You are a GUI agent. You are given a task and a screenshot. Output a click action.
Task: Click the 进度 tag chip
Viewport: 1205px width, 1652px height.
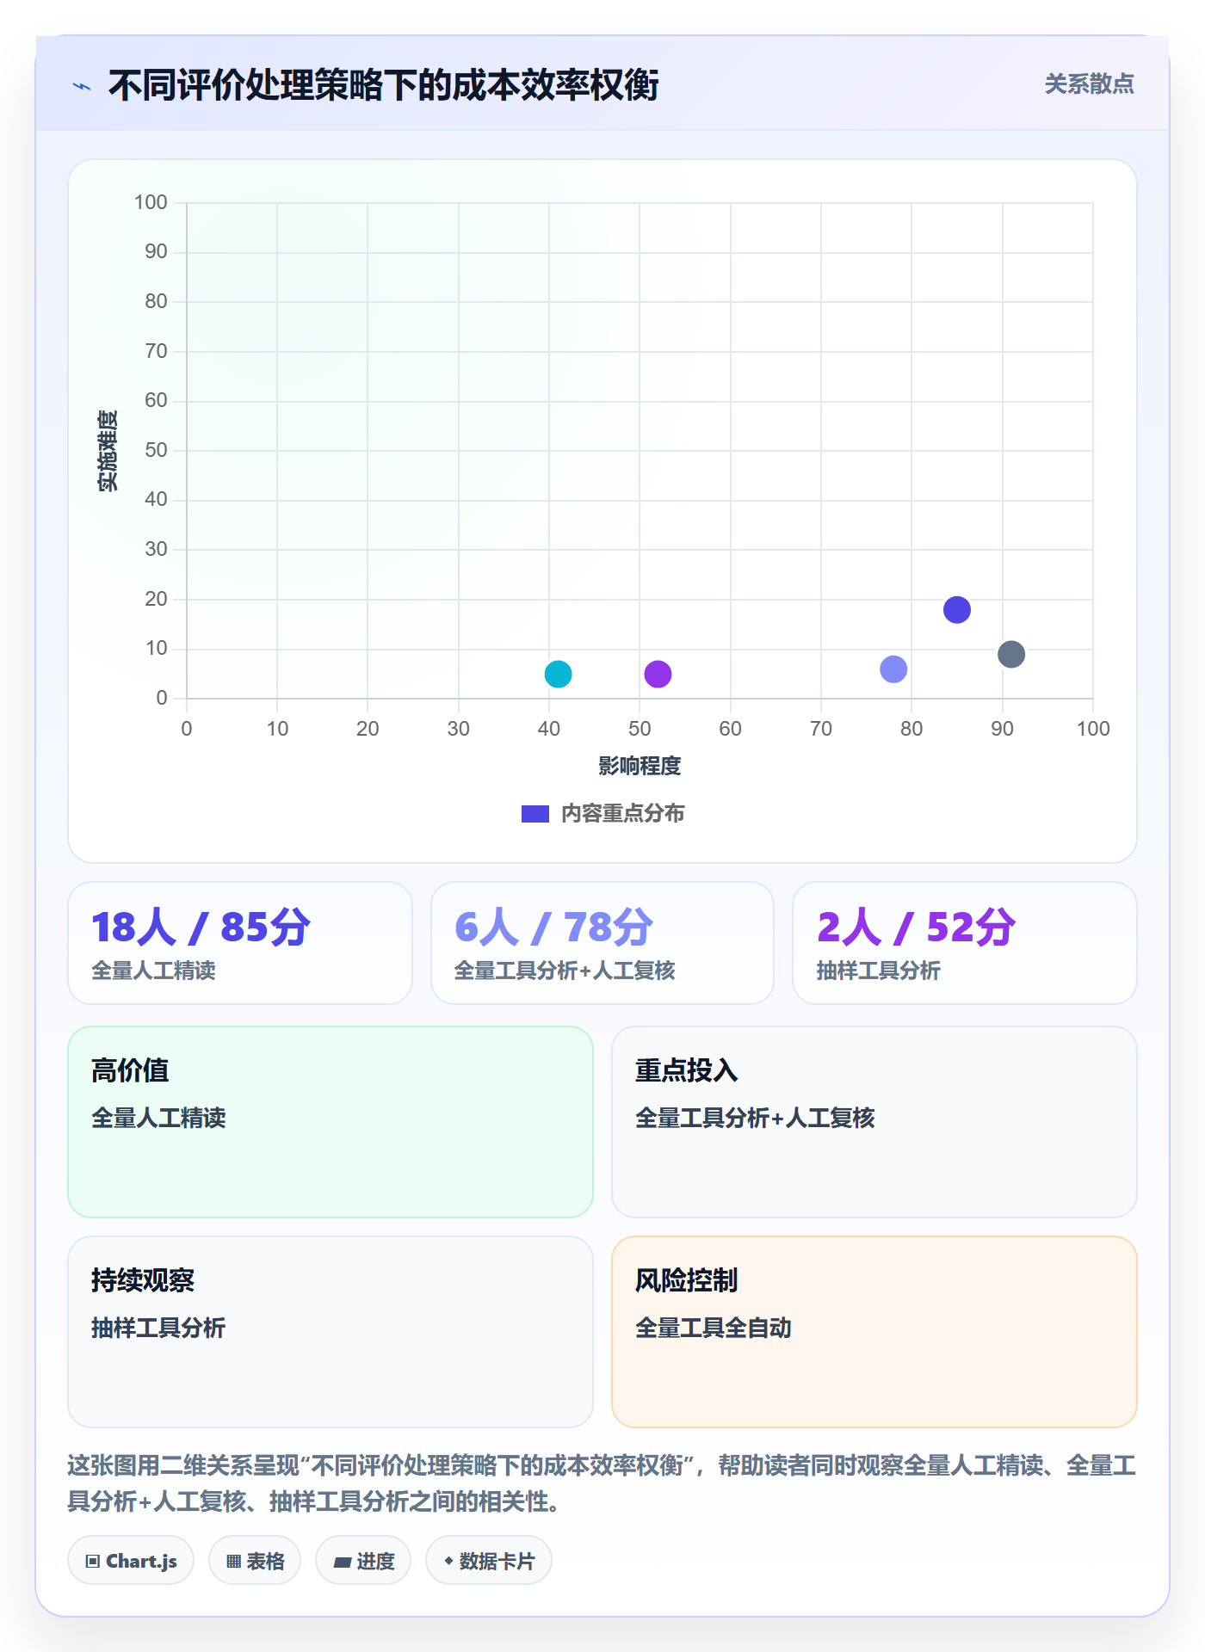click(x=363, y=1560)
